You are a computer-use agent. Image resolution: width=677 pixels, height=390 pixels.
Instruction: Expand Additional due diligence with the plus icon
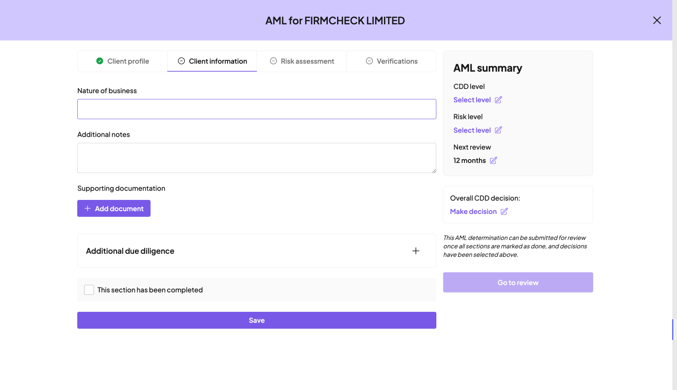[416, 251]
